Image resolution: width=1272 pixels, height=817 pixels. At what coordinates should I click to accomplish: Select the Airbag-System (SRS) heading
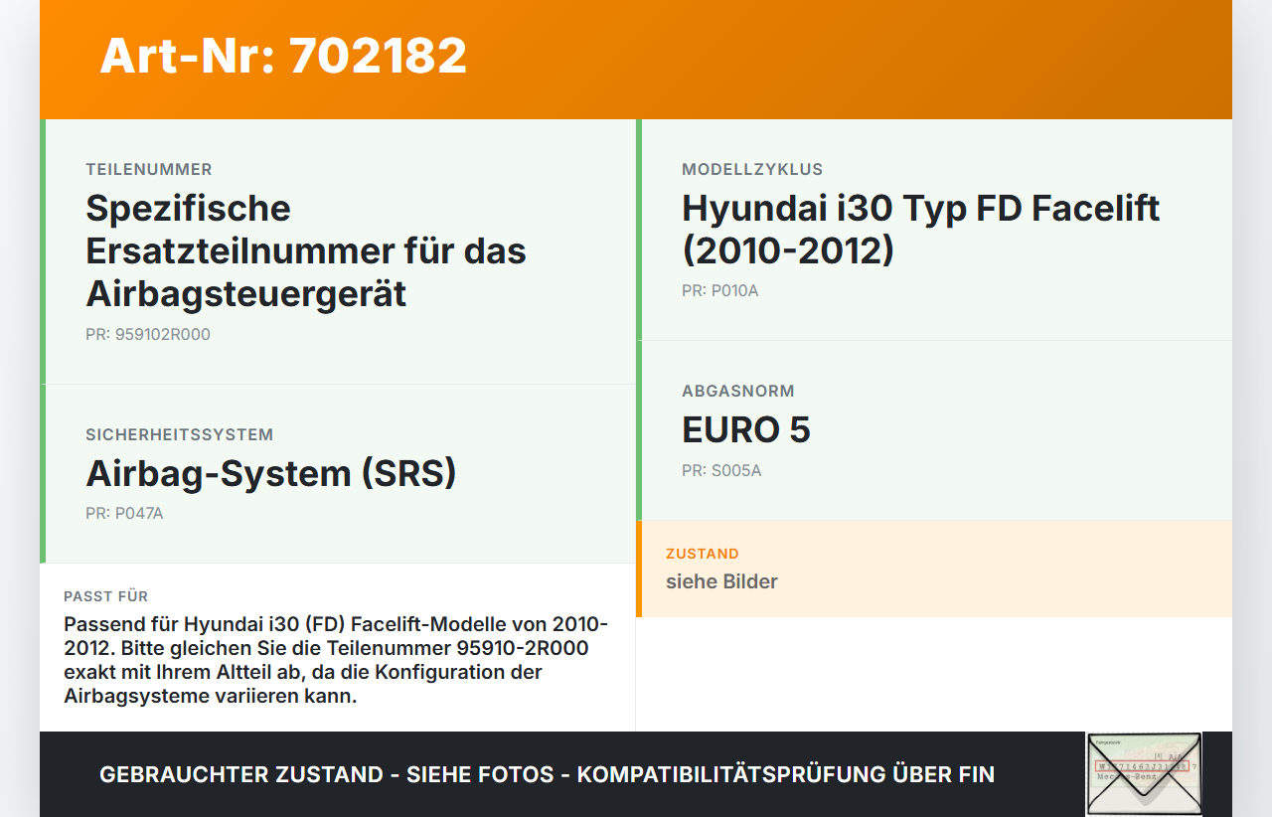(x=271, y=473)
